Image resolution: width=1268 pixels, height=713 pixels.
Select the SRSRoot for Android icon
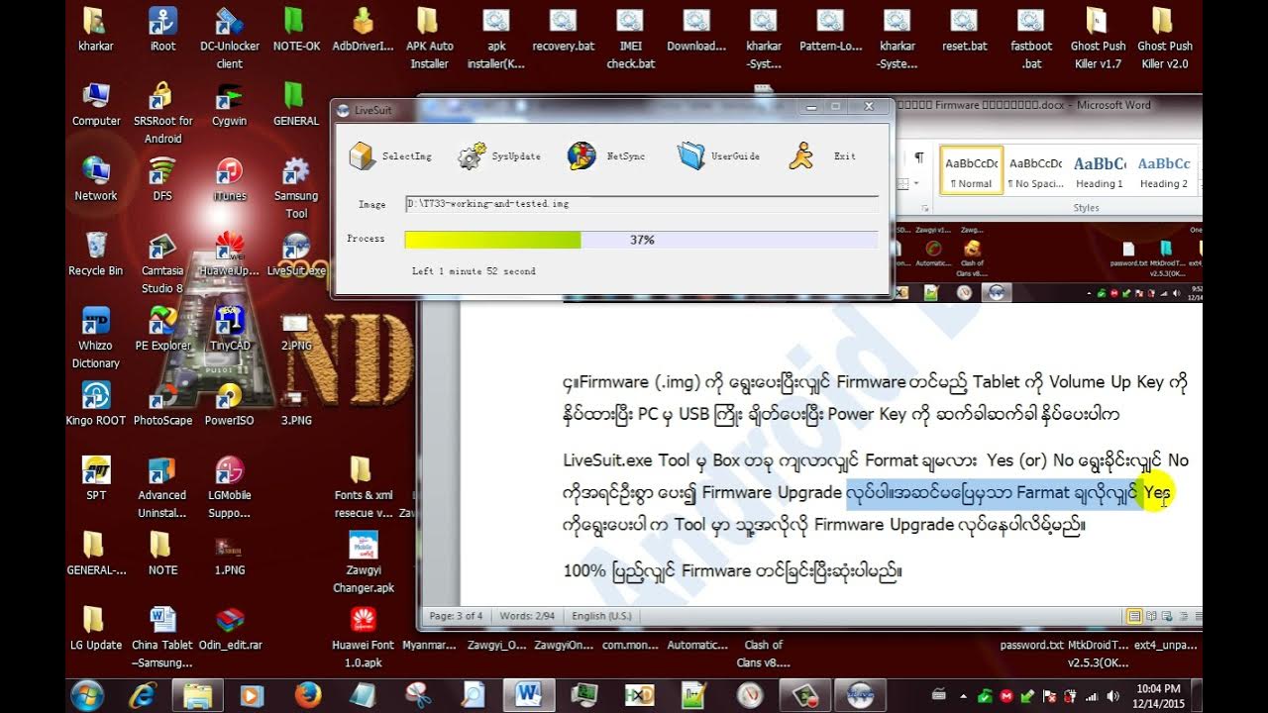click(x=162, y=112)
